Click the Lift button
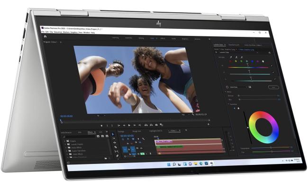 point(146,125)
